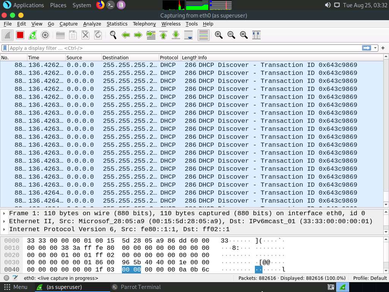
Task: Save this capture file icon
Action: (x=73, y=35)
